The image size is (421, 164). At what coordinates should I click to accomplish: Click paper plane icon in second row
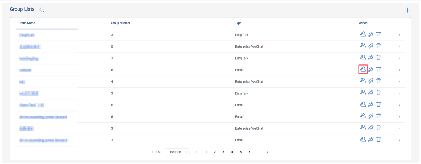371,46
